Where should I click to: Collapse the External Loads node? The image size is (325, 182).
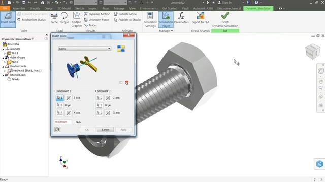pos(3,75)
